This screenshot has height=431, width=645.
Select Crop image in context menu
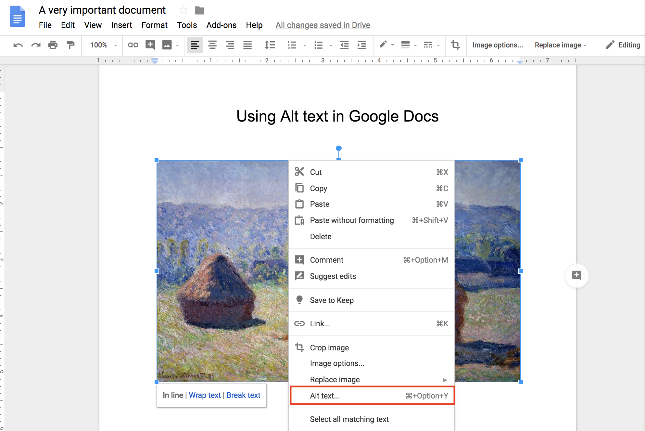coord(372,348)
